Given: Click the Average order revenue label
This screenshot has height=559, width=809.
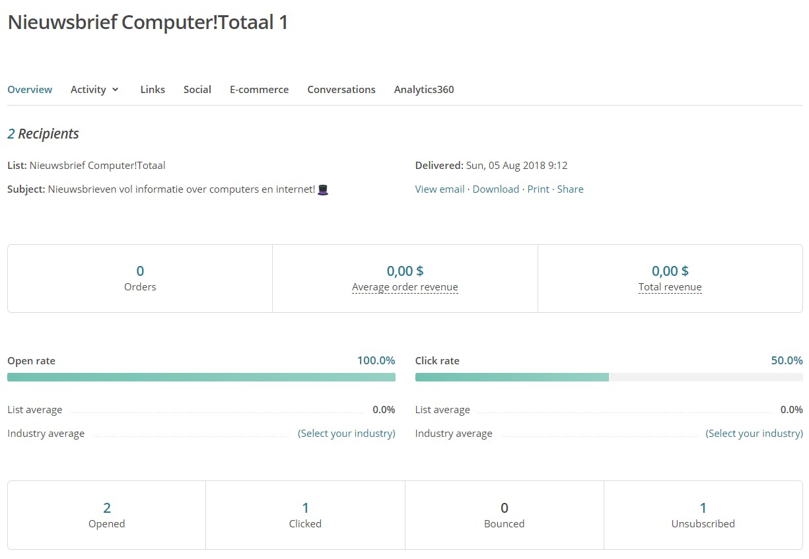Looking at the screenshot, I should (x=405, y=287).
